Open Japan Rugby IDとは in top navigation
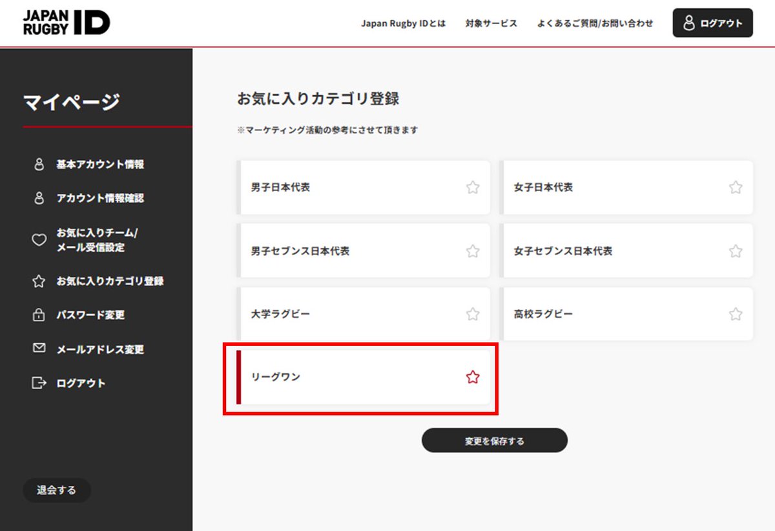The height and width of the screenshot is (531, 775). pyautogui.click(x=403, y=23)
